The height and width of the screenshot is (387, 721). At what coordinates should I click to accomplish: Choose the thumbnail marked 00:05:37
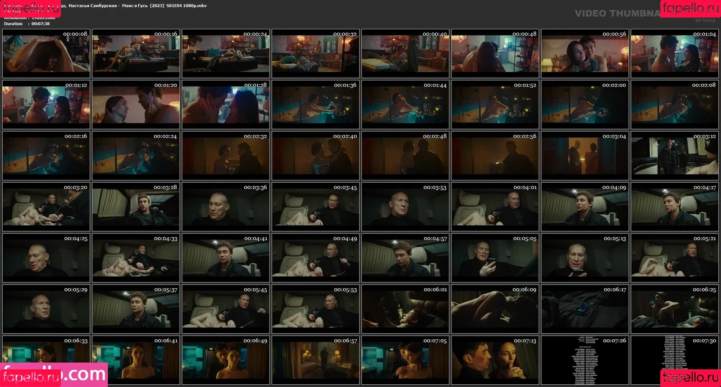tap(136, 309)
